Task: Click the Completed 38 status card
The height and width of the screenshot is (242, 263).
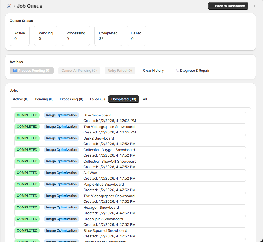Action: pos(108,36)
